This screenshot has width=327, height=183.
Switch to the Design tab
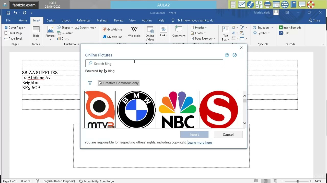[x=51, y=20]
